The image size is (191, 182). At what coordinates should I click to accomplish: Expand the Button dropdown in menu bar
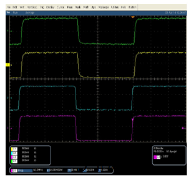(132, 7)
